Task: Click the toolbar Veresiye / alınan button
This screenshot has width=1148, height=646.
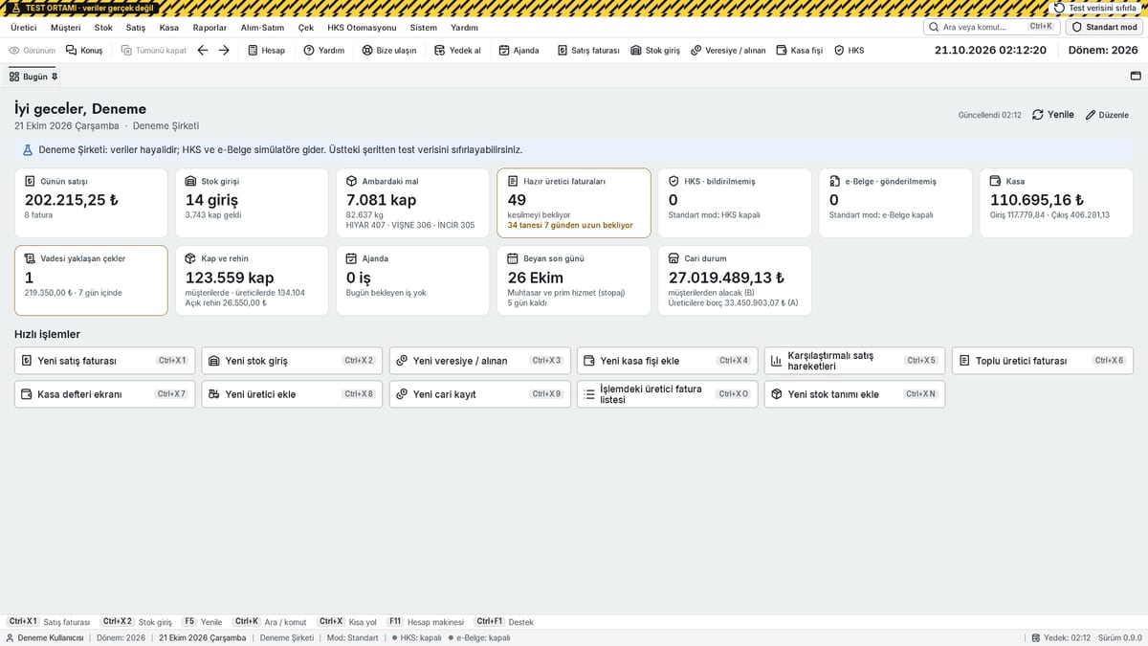Action: [x=728, y=50]
